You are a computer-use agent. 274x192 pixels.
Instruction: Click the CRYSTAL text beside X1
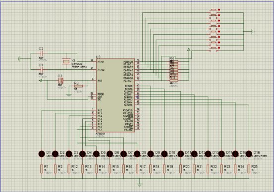pyautogui.click(x=77, y=64)
